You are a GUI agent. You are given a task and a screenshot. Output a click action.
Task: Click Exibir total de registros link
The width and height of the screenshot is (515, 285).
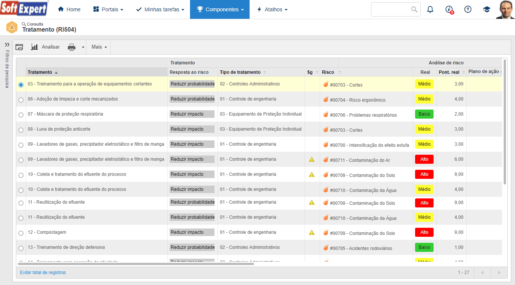pyautogui.click(x=43, y=273)
